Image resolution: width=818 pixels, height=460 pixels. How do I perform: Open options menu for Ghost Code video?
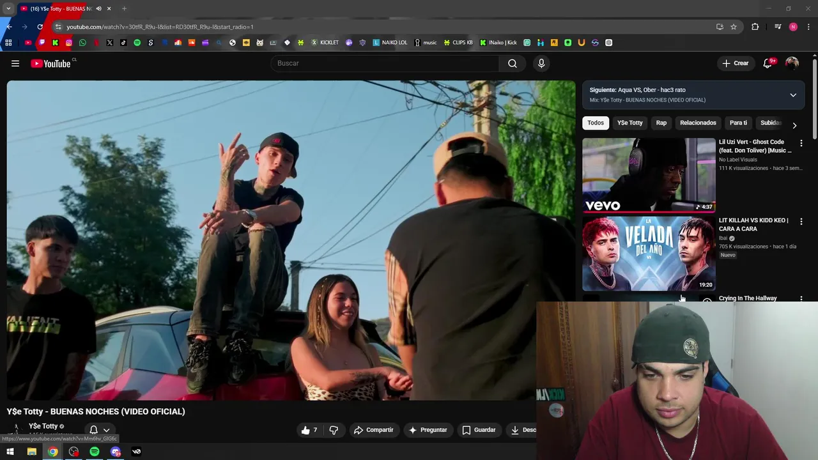click(801, 144)
